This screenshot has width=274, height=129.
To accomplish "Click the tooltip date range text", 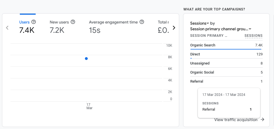I will tap(224, 95).
